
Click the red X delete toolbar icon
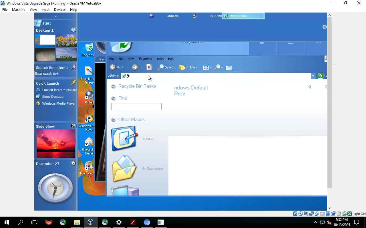click(x=149, y=67)
